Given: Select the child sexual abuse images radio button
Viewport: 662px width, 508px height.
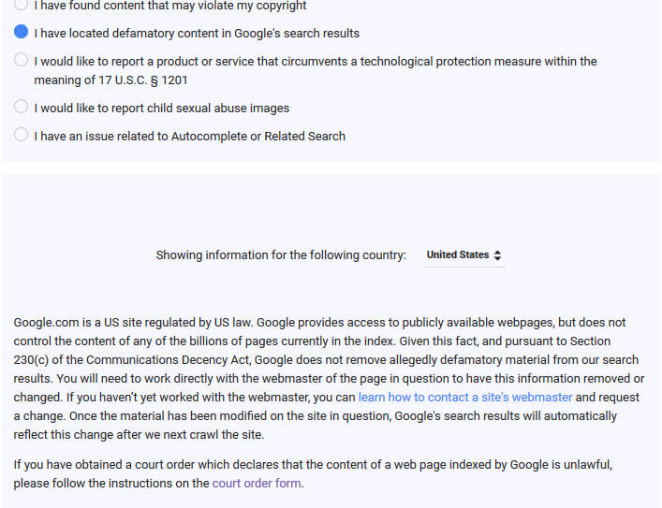Looking at the screenshot, I should point(21,107).
